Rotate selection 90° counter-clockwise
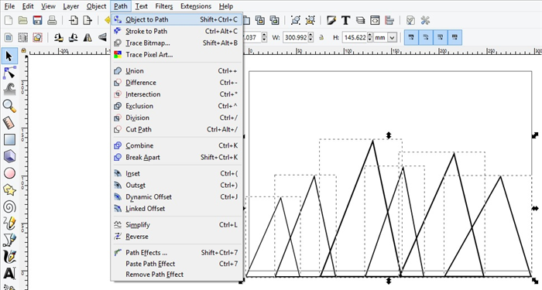Image resolution: width=542 pixels, height=290 pixels. (x=59, y=37)
